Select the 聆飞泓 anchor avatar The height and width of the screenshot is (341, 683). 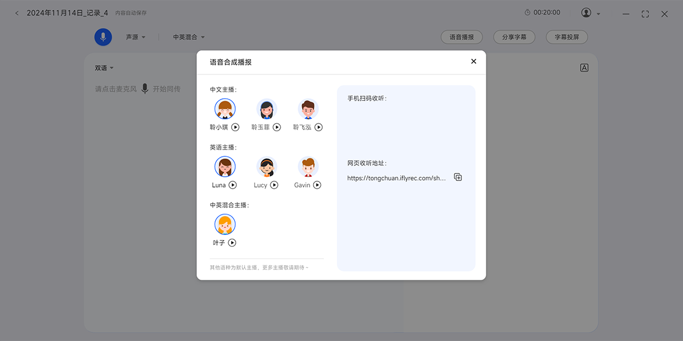(x=308, y=109)
